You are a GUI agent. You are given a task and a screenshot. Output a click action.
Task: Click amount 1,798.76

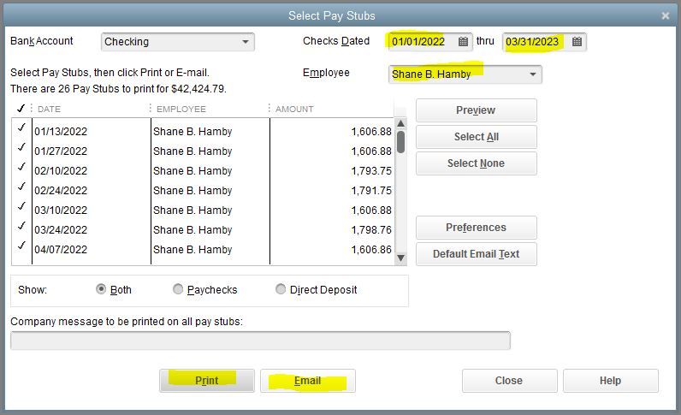371,230
